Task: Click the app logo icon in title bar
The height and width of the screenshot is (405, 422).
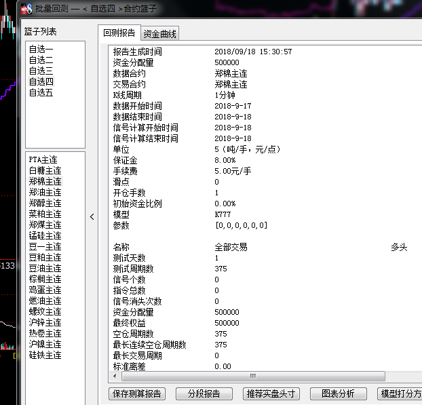Action: click(x=26, y=8)
